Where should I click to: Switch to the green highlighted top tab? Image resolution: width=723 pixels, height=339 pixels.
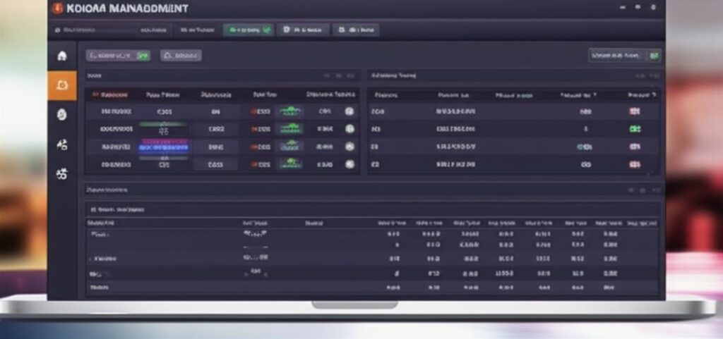pyautogui.click(x=248, y=30)
